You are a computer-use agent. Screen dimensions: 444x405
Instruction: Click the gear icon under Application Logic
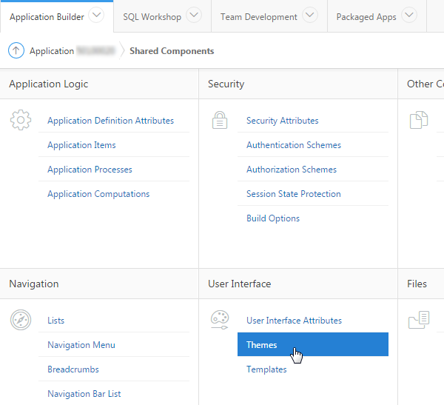pos(21,119)
